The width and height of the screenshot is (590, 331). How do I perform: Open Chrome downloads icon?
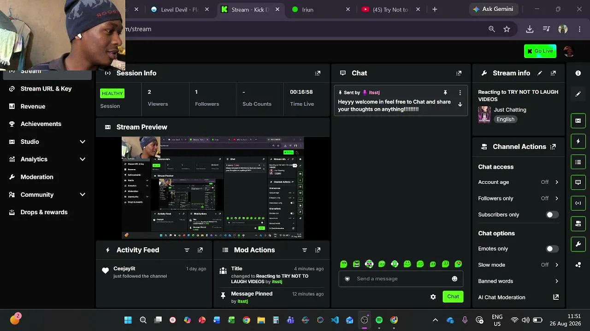(x=530, y=29)
